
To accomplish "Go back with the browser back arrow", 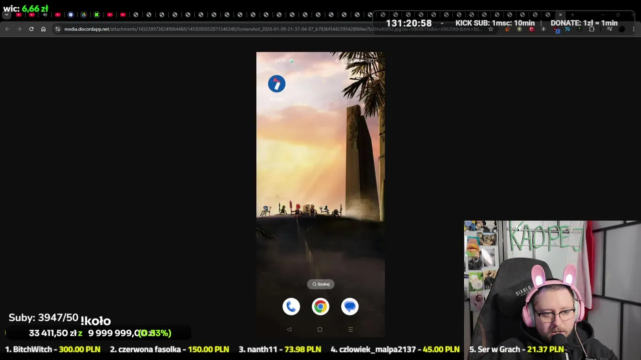I will pos(7,29).
